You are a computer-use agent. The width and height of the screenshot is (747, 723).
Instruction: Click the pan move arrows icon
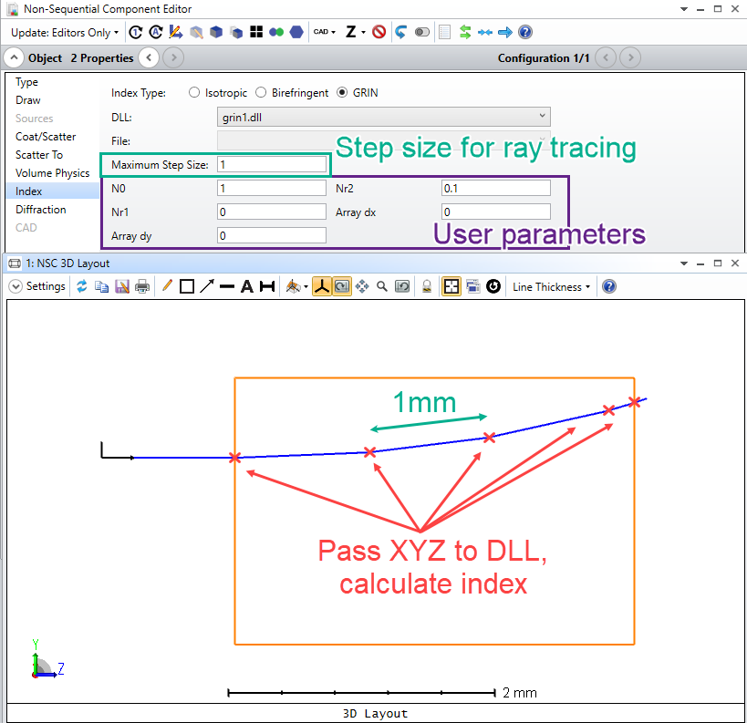361,286
